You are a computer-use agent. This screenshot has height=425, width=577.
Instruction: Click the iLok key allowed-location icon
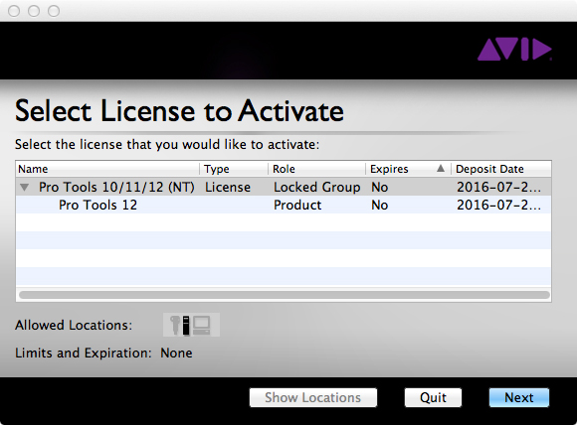point(175,325)
